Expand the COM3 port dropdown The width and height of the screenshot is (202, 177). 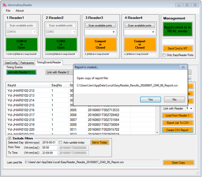click(74, 32)
